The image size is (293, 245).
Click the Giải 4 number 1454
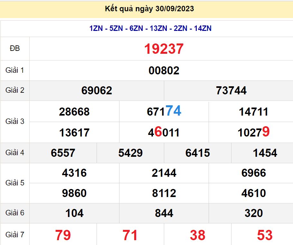pyautogui.click(x=265, y=153)
